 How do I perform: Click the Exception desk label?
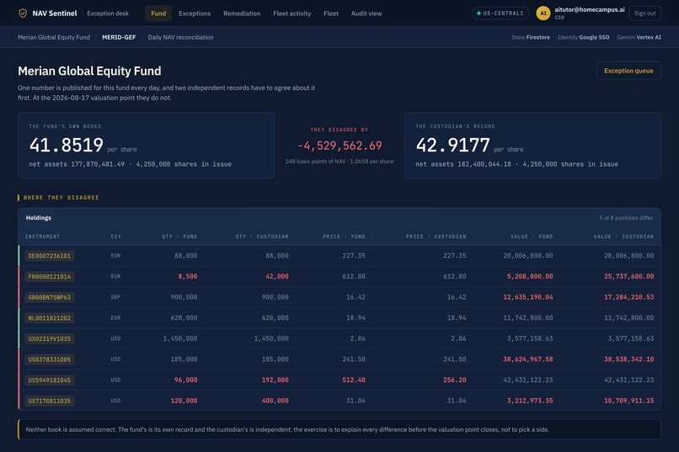(x=108, y=13)
